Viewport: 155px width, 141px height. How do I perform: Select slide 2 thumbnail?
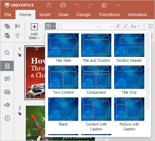(x=36, y=123)
